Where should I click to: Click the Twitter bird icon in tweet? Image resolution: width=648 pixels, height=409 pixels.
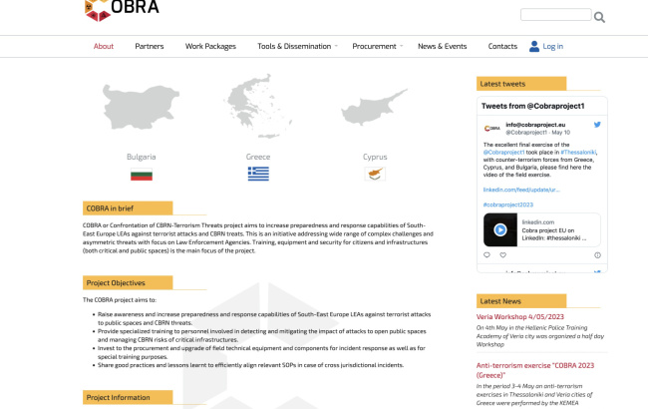coord(597,125)
